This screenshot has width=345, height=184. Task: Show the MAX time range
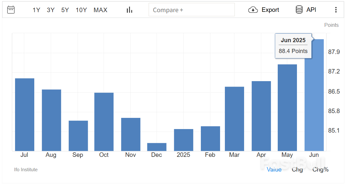click(x=101, y=10)
